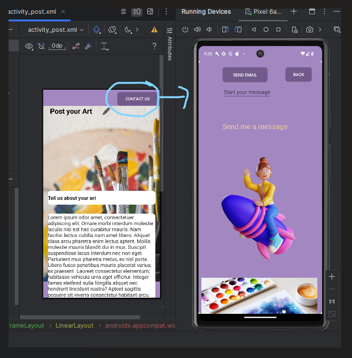Click zoom to fit screen icon
352x358 pixels.
332,314
